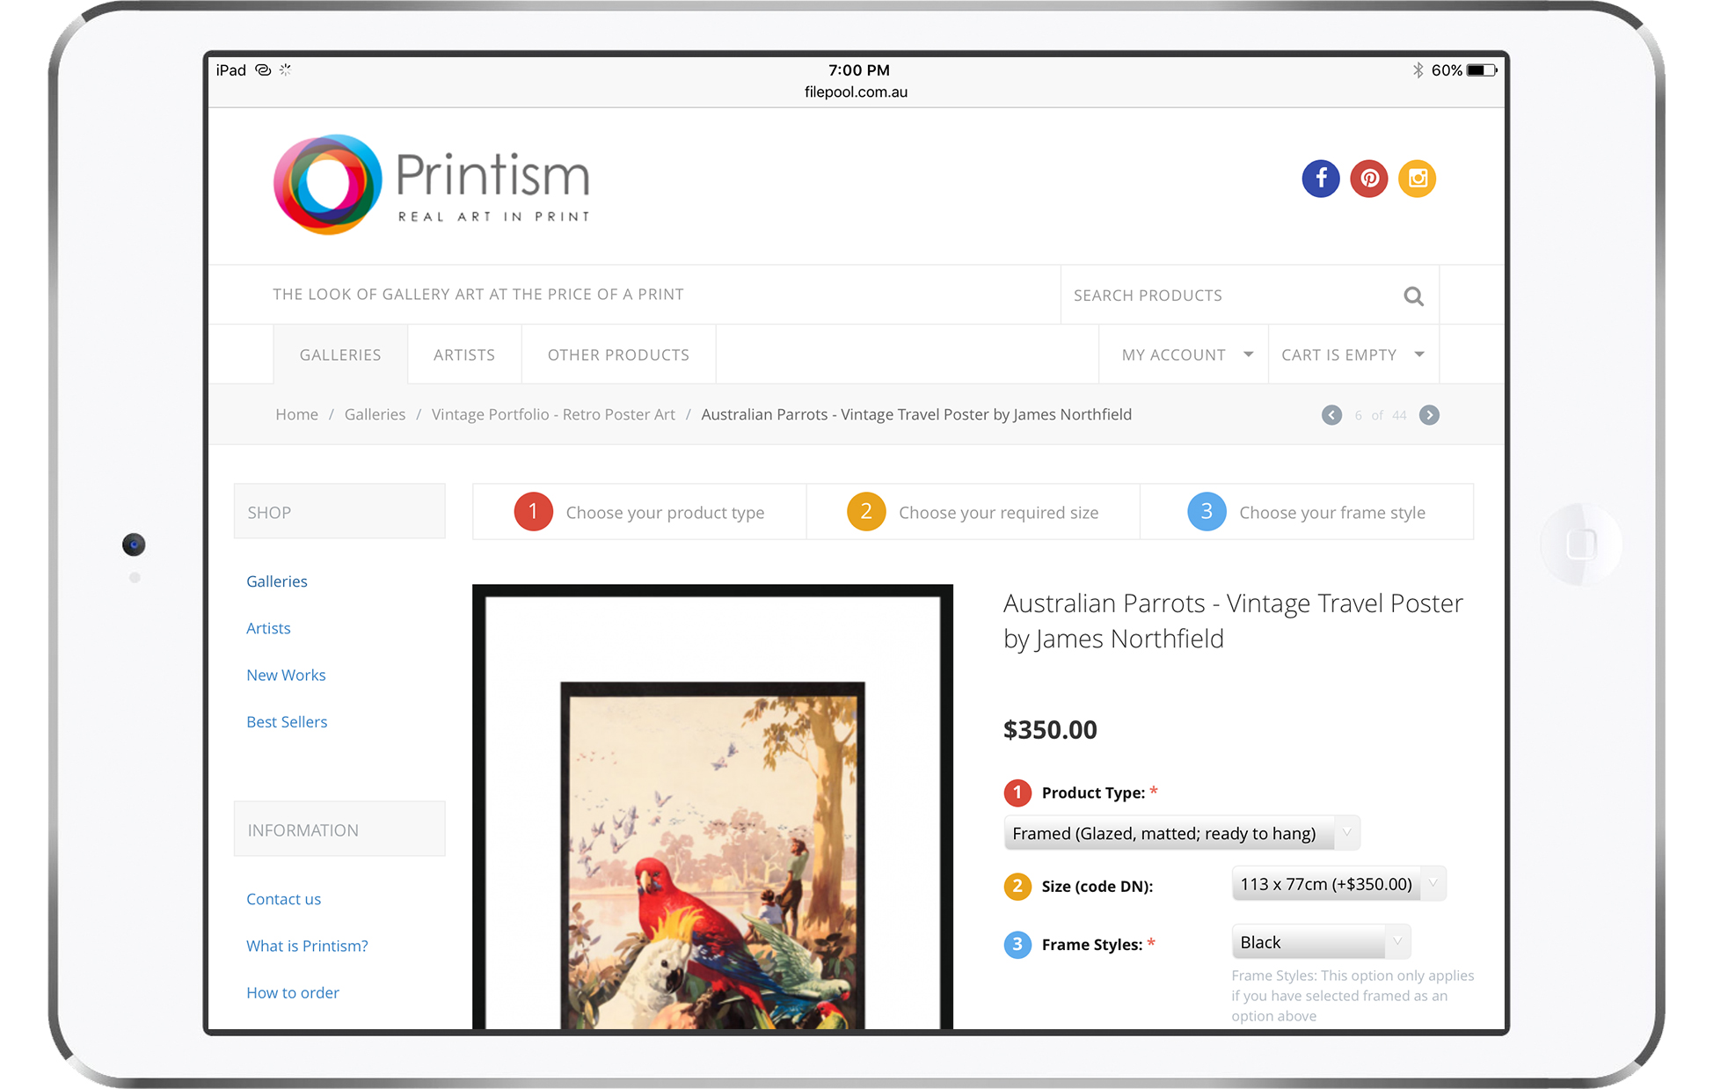Viewport: 1728px width, 1089px height.
Task: Open the Instagram social icon
Action: (x=1417, y=179)
